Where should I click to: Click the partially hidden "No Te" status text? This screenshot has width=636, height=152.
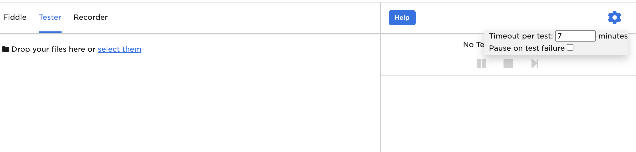click(473, 45)
